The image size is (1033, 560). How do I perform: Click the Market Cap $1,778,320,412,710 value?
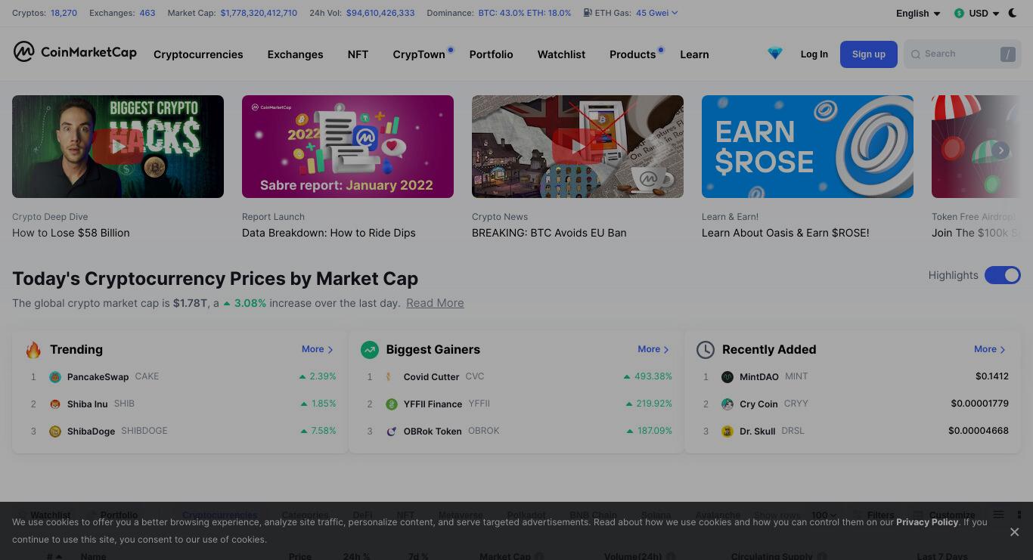click(x=259, y=13)
